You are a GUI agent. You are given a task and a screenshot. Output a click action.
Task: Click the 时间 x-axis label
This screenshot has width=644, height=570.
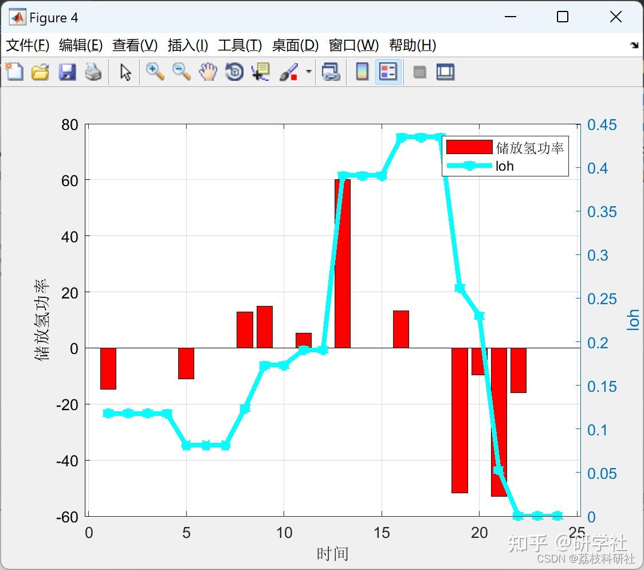[332, 553]
